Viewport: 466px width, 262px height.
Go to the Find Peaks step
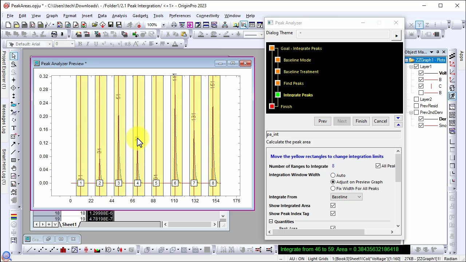coord(293,83)
